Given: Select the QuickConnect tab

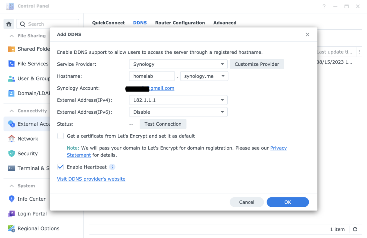Looking at the screenshot, I should pyautogui.click(x=108, y=23).
